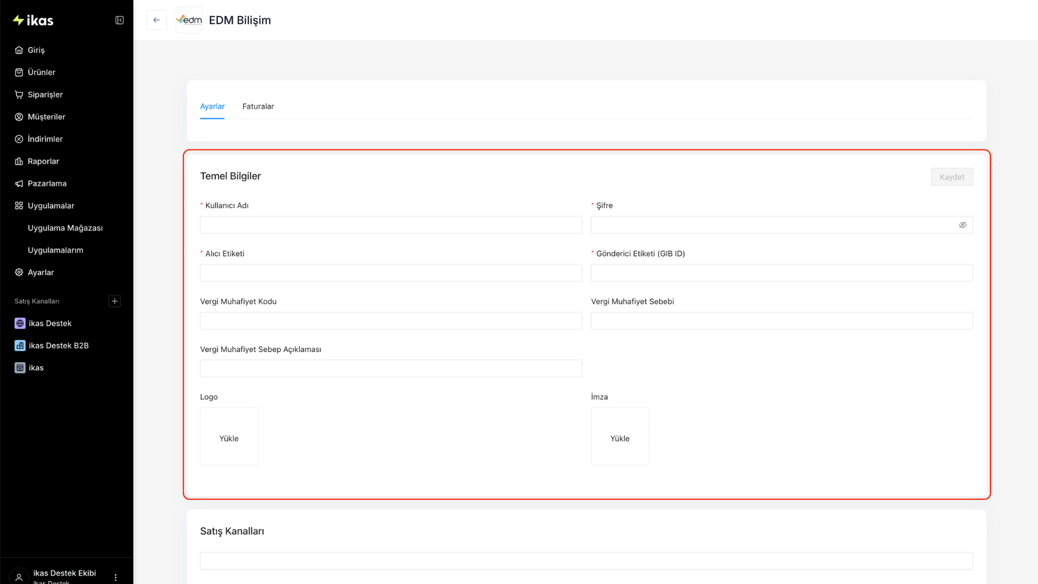Click the Müşteriler person icon
The width and height of the screenshot is (1038, 584).
(x=19, y=117)
